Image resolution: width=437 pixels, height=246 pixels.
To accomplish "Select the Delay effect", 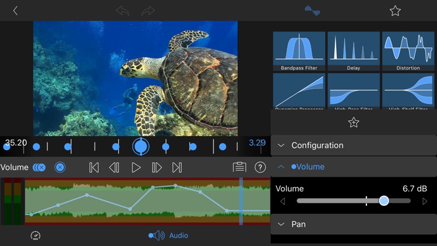I will point(354,51).
